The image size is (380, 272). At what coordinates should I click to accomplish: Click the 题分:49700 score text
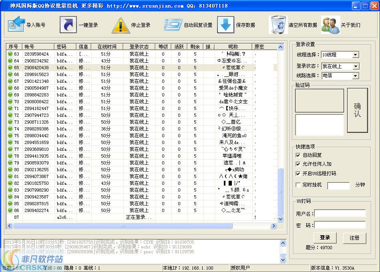pyautogui.click(x=319, y=248)
